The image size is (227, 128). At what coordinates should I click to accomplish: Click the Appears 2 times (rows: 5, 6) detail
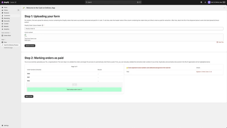point(204,72)
